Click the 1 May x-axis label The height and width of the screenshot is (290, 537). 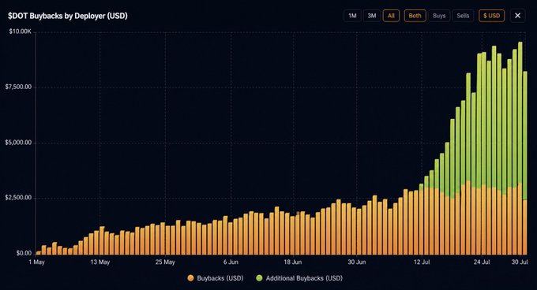click(x=36, y=262)
